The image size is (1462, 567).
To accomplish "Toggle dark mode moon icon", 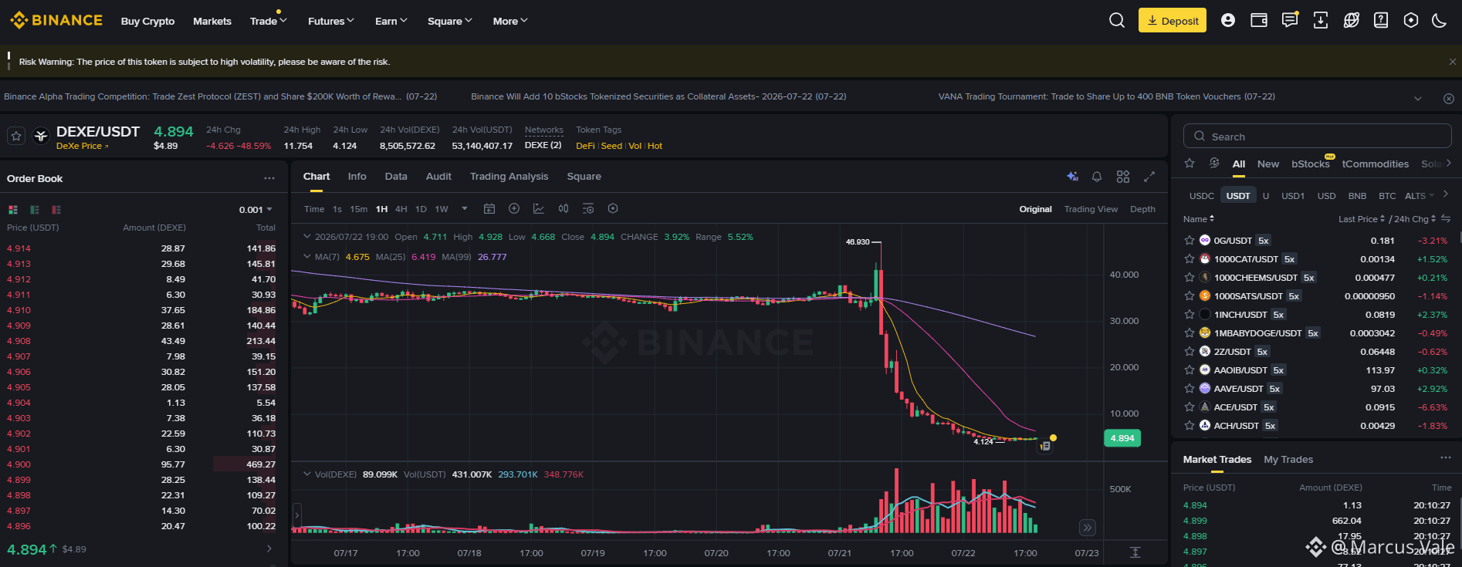I will (x=1440, y=21).
